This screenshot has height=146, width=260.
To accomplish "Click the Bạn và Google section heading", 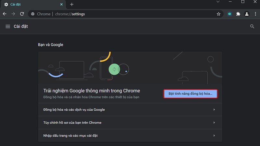I will click(50, 45).
